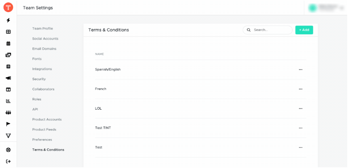Open the people group sidebar icon
348x168 pixels.
[x=8, y=113]
